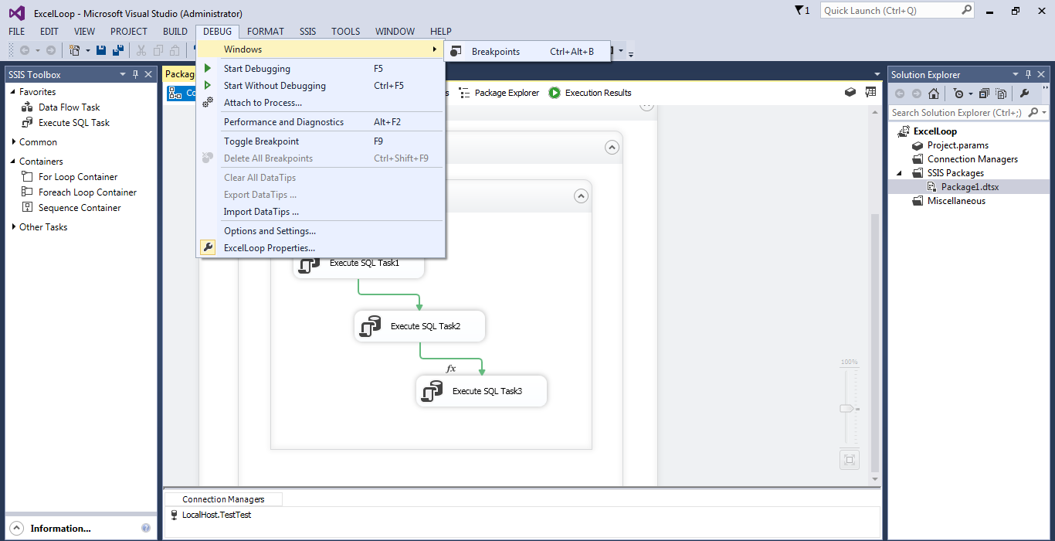Click the Pending Changes Filter clock icon
Screen dimensions: 1055x541
coord(957,94)
